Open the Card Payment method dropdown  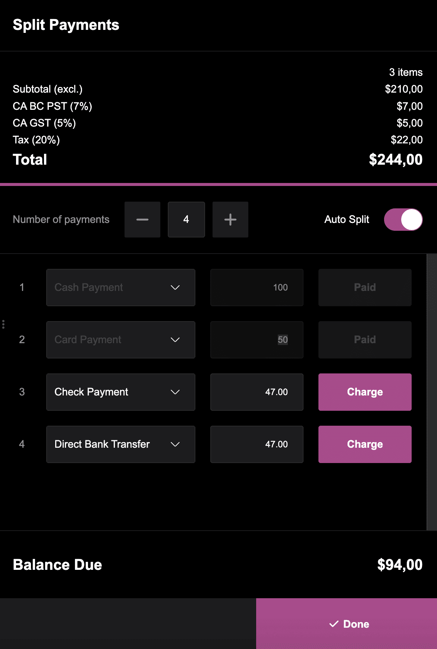click(120, 340)
